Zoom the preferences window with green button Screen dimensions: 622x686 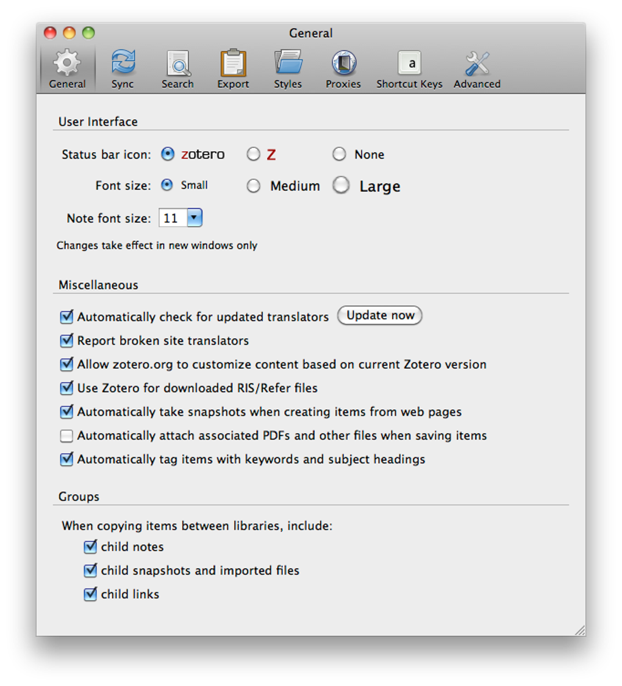pos(89,33)
